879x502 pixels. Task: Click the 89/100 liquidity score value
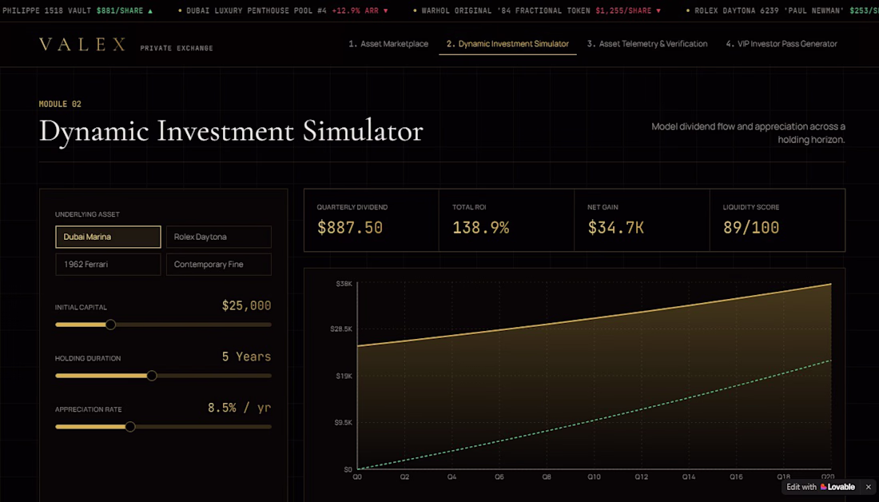(x=750, y=228)
